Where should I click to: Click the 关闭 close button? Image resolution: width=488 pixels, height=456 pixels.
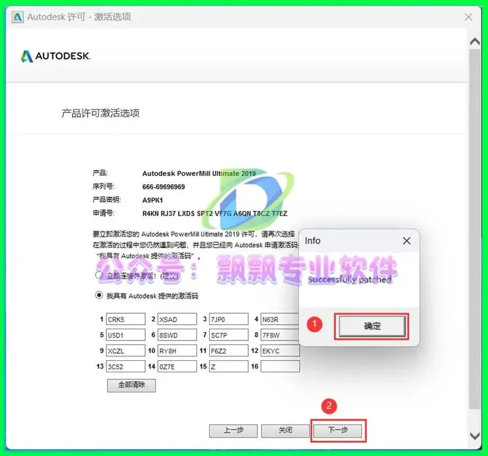[285, 430]
